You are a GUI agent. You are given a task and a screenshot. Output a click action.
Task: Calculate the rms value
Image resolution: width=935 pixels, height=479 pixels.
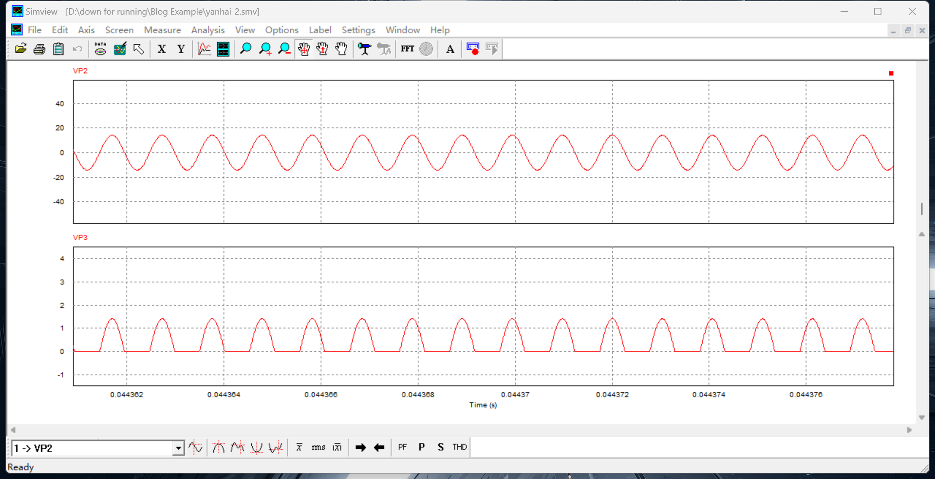tap(318, 447)
